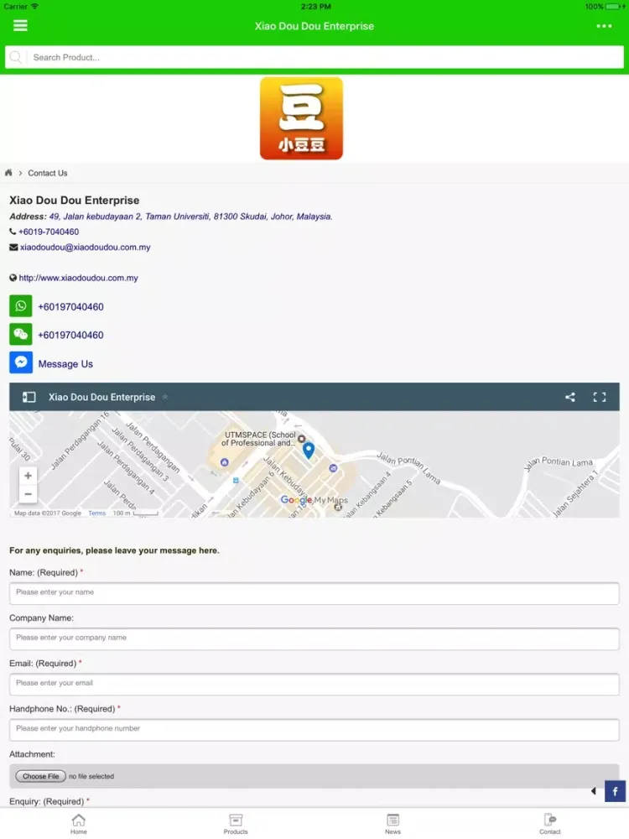Screen dimensions: 629x839
Task: Share the map
Action: click(570, 397)
